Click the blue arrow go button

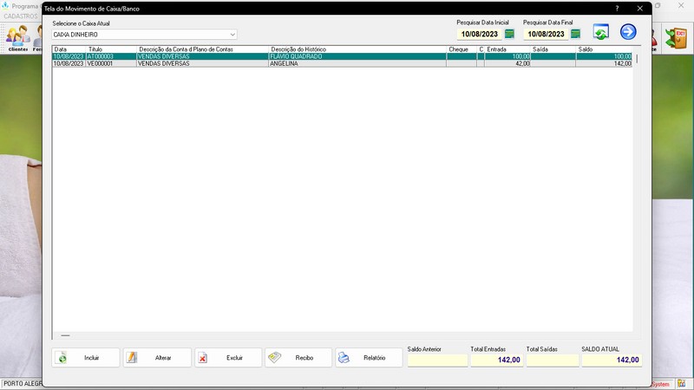(628, 32)
